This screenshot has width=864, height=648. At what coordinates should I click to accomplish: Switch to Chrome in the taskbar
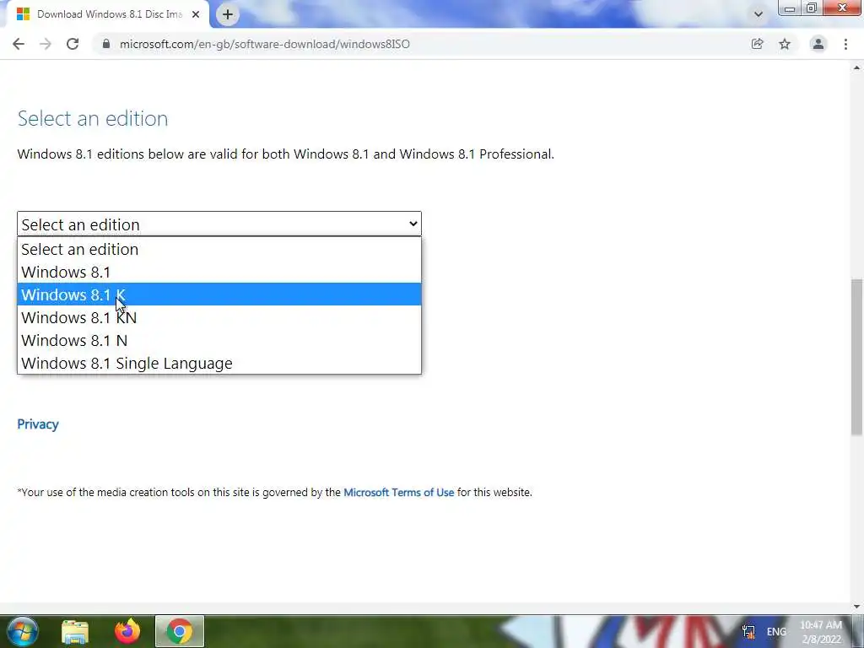coord(180,631)
